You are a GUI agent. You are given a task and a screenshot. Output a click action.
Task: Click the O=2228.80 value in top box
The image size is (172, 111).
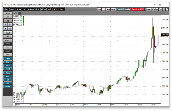[x=17, y=16]
